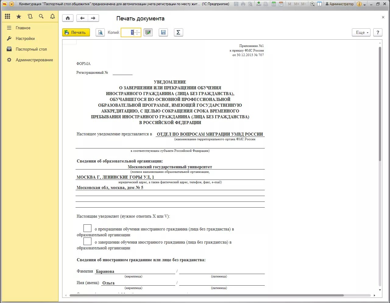The image size is (390, 303).
Task: Open the sections menu grid icon
Action: tap(8, 16)
